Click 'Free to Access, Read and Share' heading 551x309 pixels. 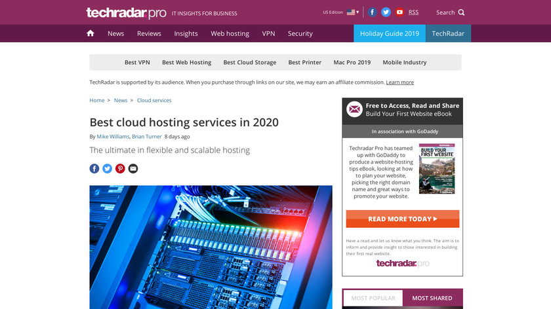click(x=413, y=105)
